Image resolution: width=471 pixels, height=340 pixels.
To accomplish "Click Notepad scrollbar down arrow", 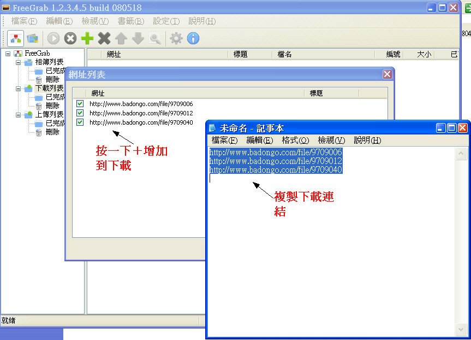I will tap(461, 330).
